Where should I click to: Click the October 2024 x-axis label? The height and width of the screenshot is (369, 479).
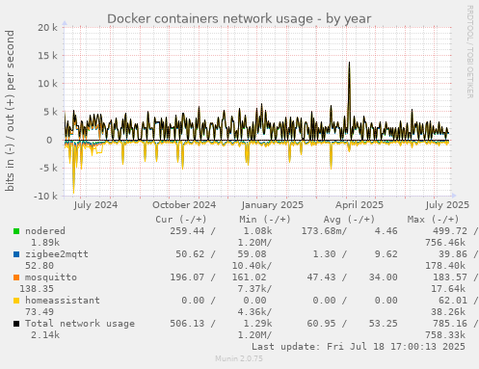(x=184, y=204)
